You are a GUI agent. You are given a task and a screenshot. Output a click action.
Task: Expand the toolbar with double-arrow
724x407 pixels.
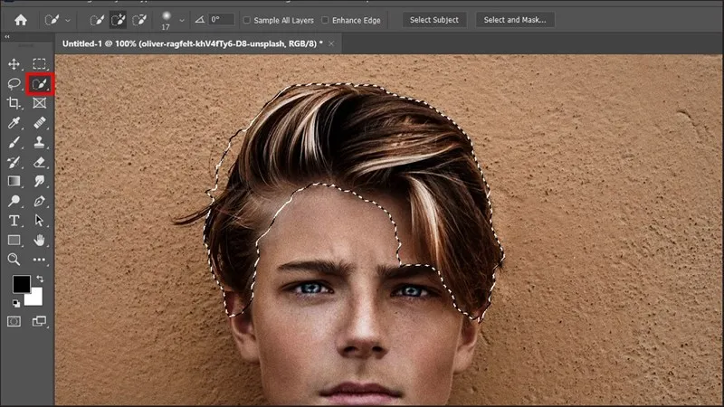(x=7, y=38)
